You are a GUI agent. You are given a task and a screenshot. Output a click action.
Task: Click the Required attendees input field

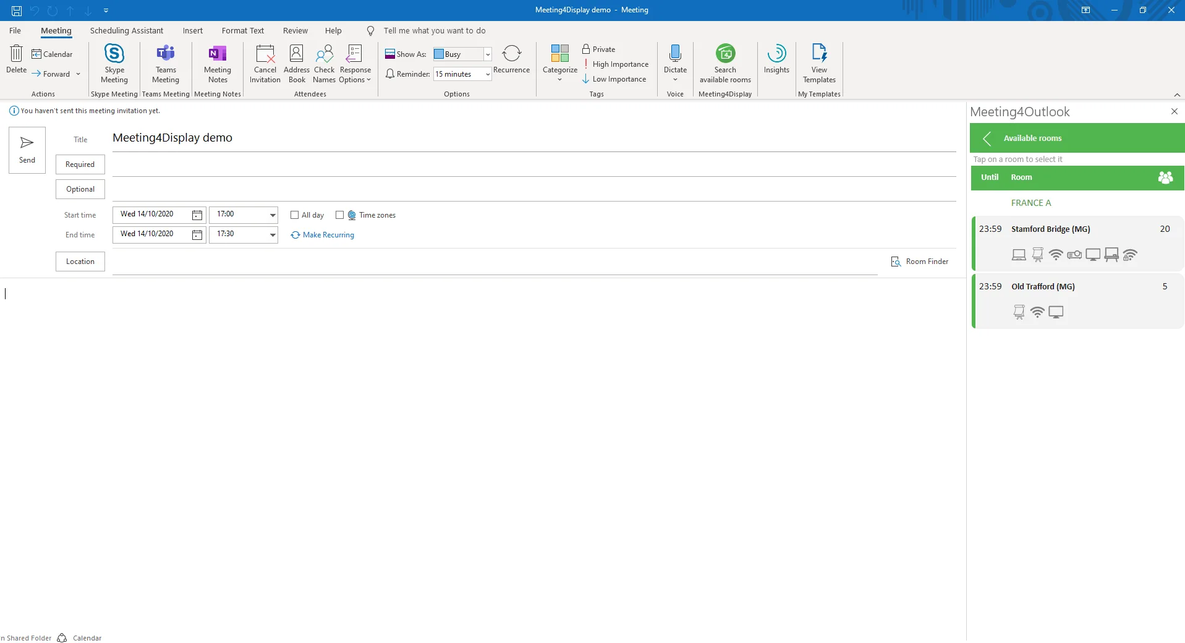pyautogui.click(x=534, y=164)
